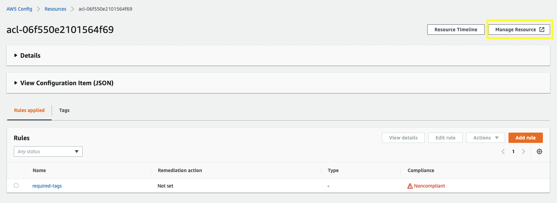Go to previous page of rules
The image size is (557, 203).
point(503,151)
